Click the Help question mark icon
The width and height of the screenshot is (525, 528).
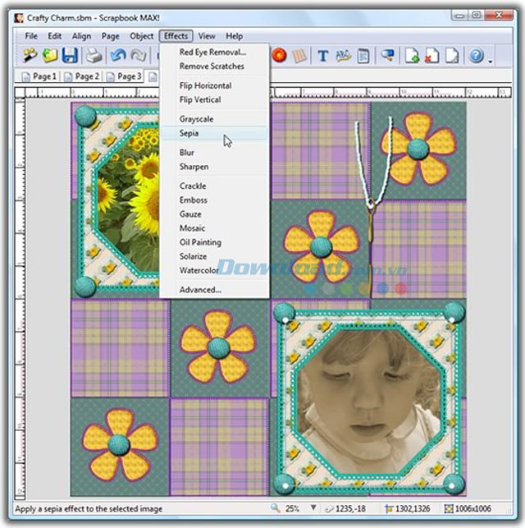476,56
